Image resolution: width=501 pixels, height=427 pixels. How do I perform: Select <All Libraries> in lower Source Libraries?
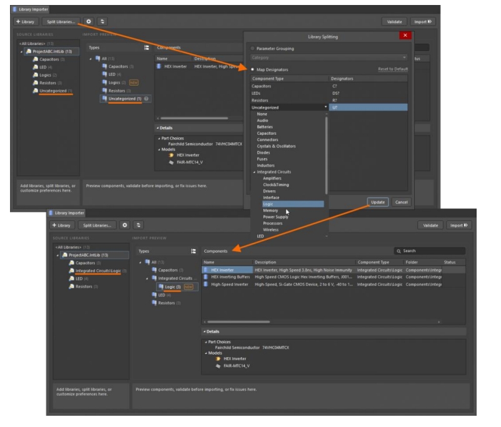(73, 247)
